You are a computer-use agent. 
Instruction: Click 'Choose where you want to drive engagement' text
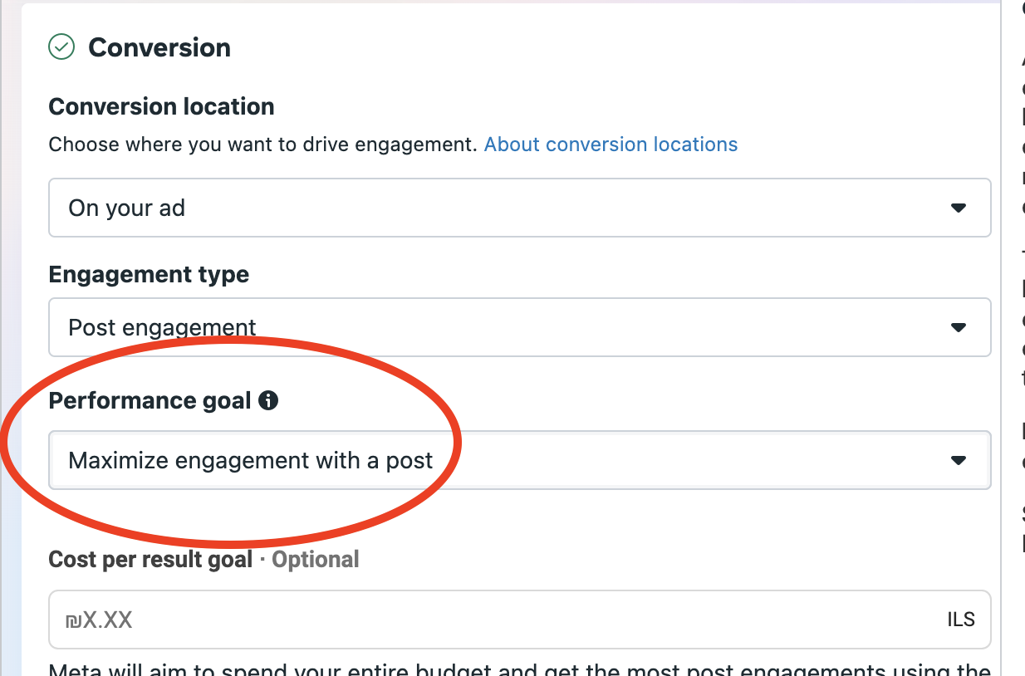262,145
